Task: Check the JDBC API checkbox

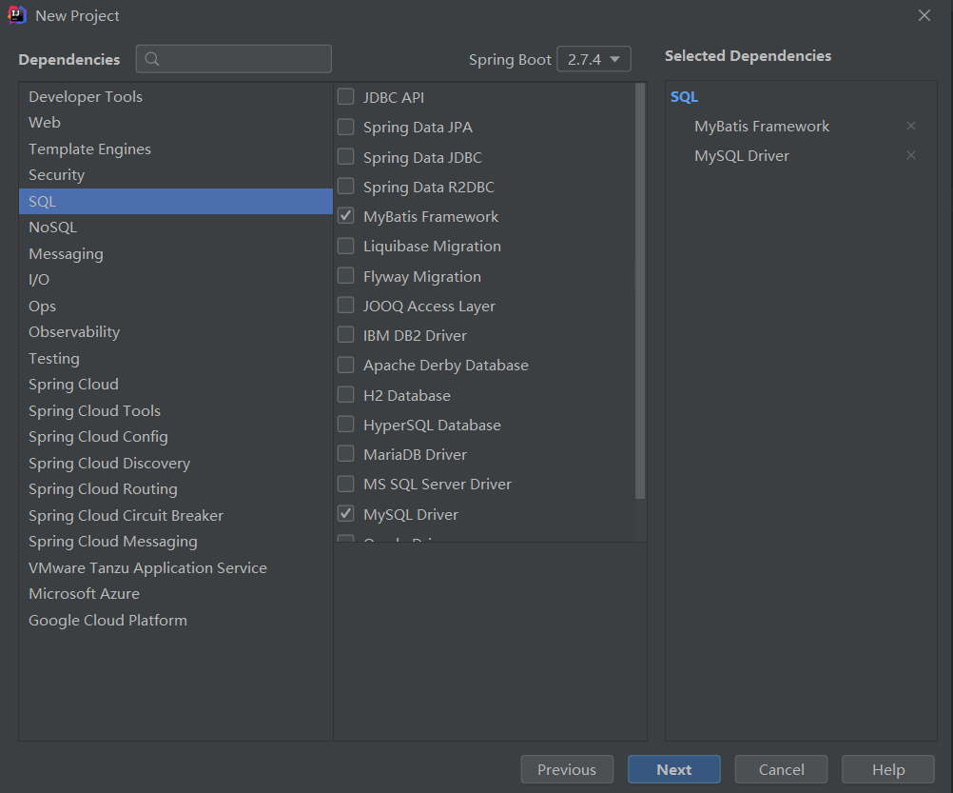Action: click(346, 97)
